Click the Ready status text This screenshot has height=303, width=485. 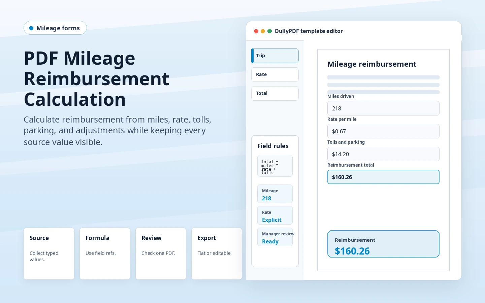tap(270, 241)
